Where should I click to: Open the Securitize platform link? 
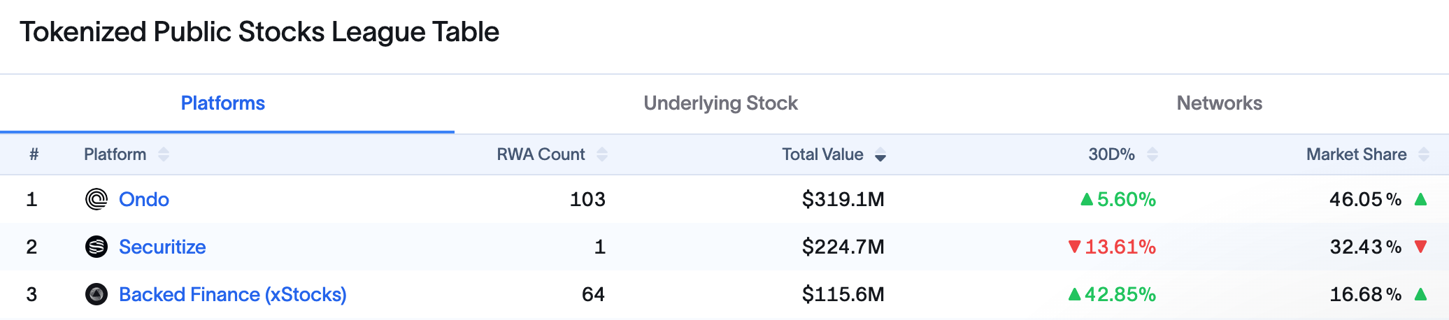(162, 247)
